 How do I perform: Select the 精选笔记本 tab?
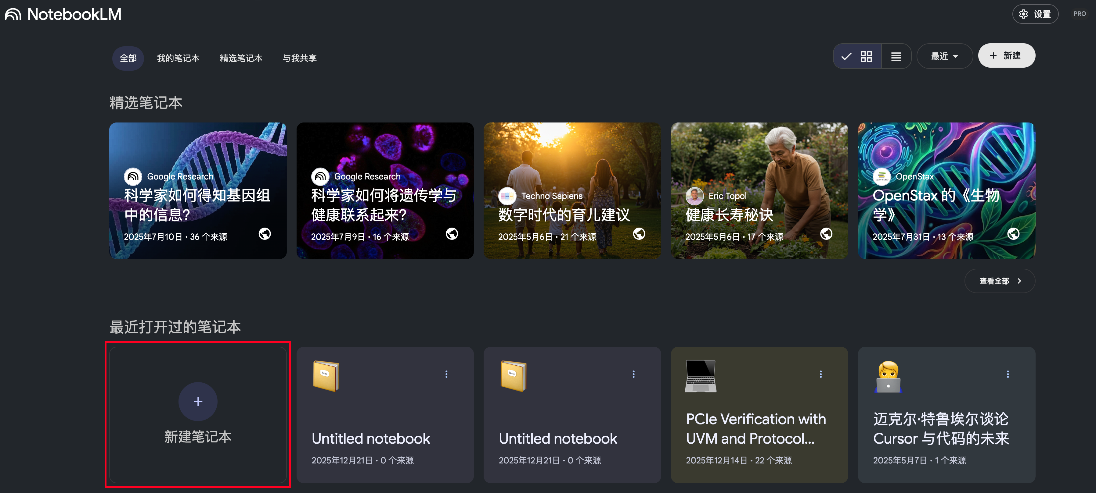click(x=241, y=58)
